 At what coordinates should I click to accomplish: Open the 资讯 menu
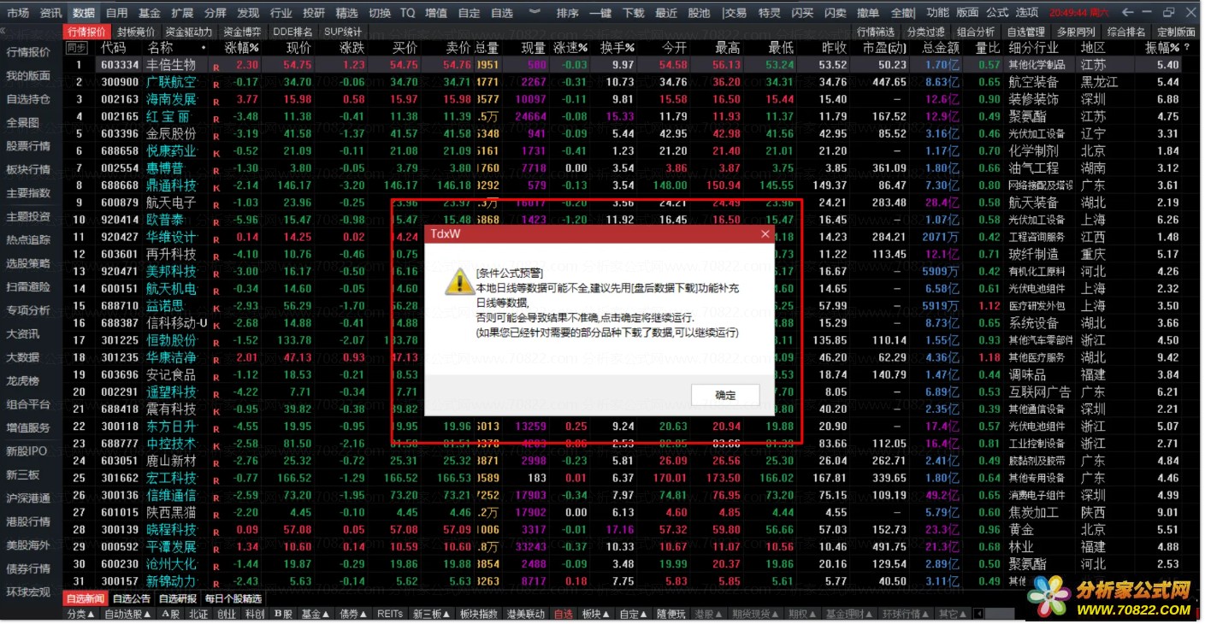[50, 13]
